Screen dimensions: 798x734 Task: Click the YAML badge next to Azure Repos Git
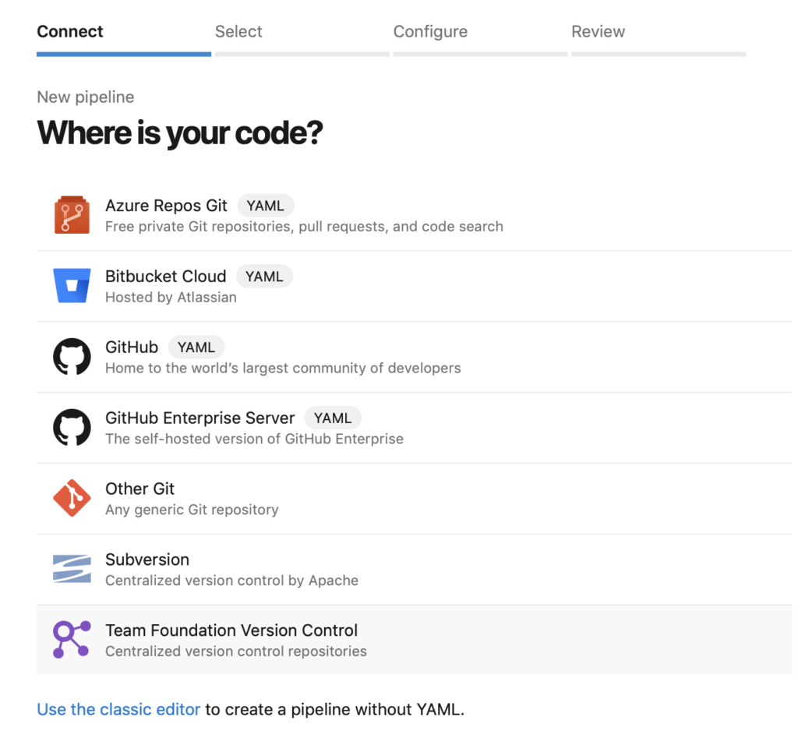265,206
